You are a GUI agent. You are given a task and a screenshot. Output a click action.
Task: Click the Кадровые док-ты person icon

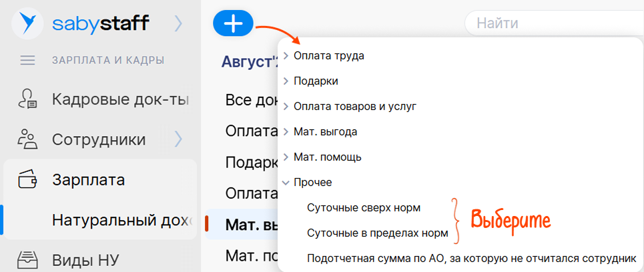tap(28, 100)
